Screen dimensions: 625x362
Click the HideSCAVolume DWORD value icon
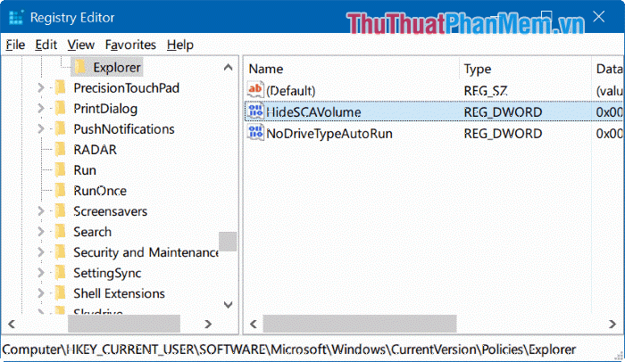(255, 111)
